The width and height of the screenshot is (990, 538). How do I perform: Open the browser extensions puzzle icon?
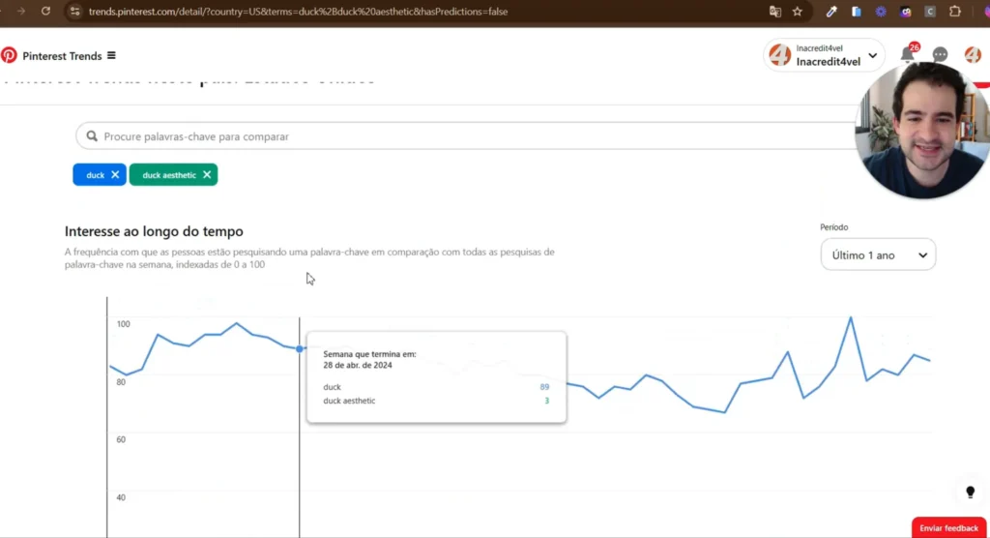coord(954,12)
